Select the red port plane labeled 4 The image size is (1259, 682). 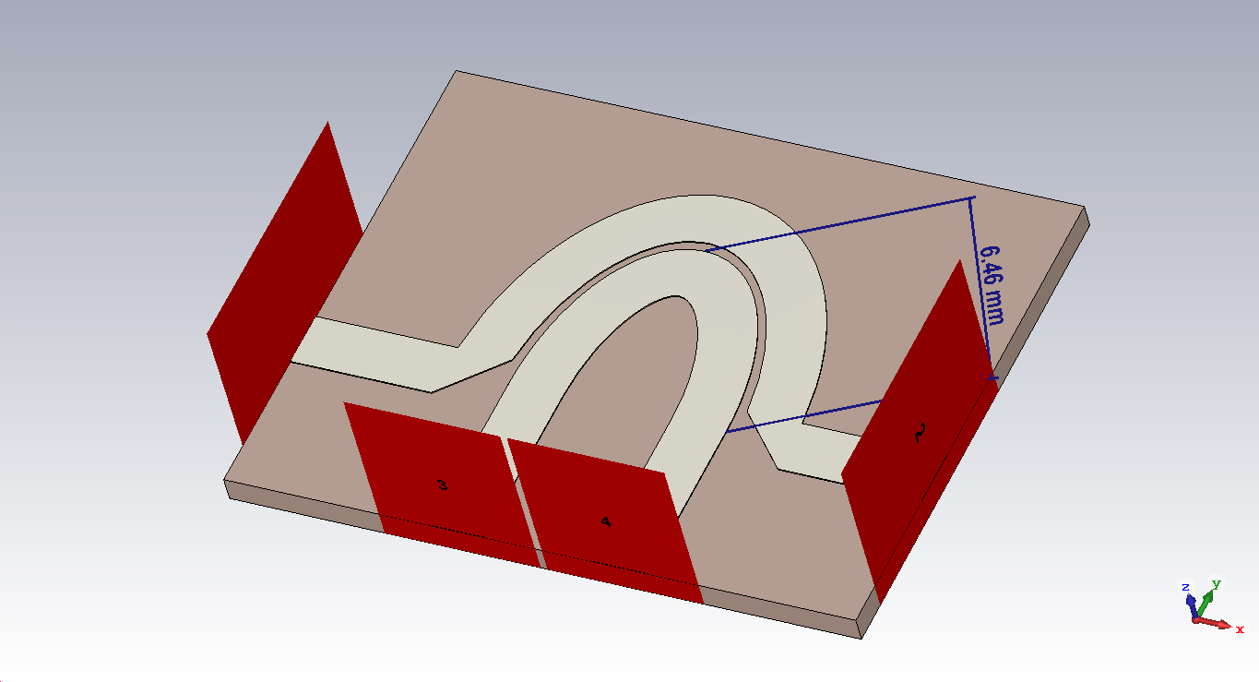point(605,522)
